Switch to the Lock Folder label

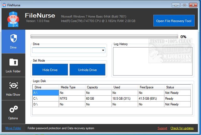click(13, 71)
